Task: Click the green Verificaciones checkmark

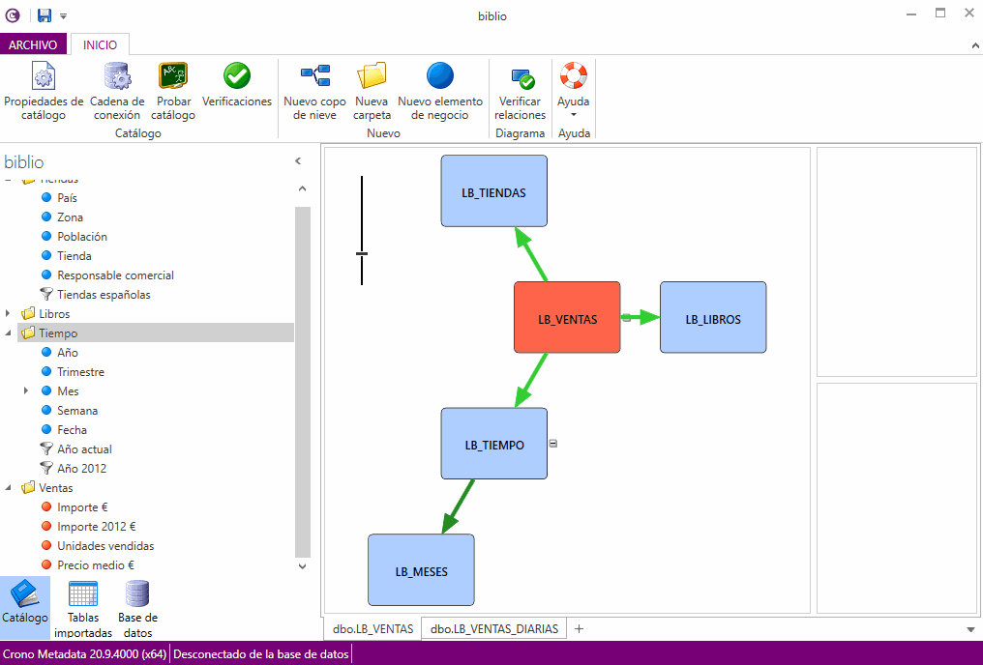Action: pyautogui.click(x=237, y=77)
